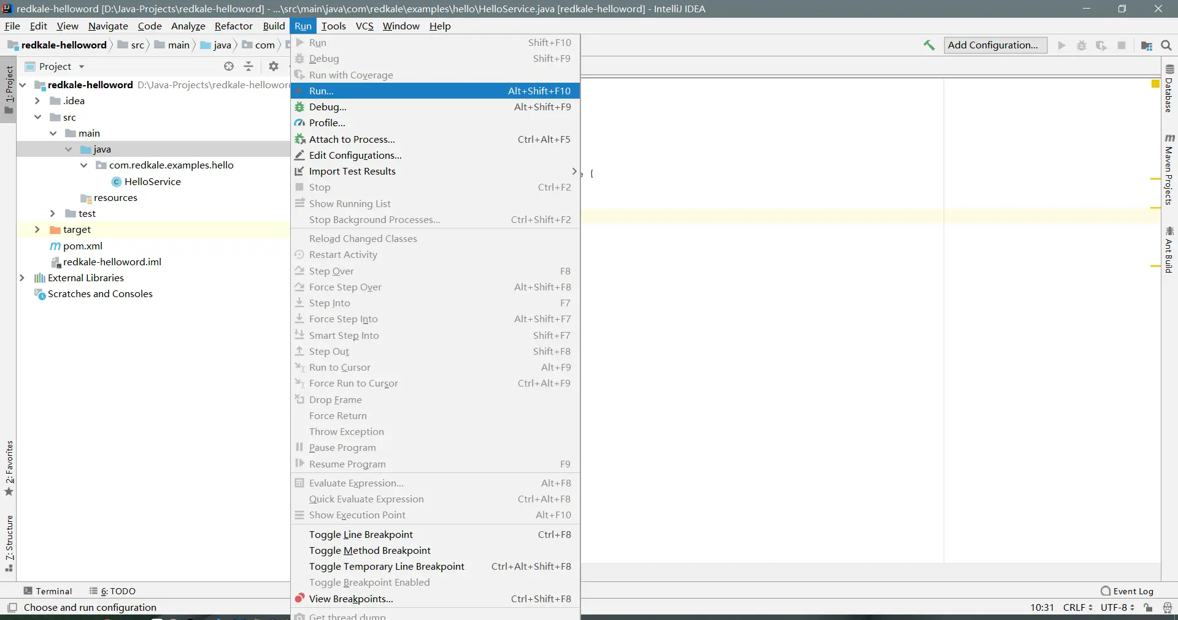Open the Terminal tool window

[x=48, y=591]
